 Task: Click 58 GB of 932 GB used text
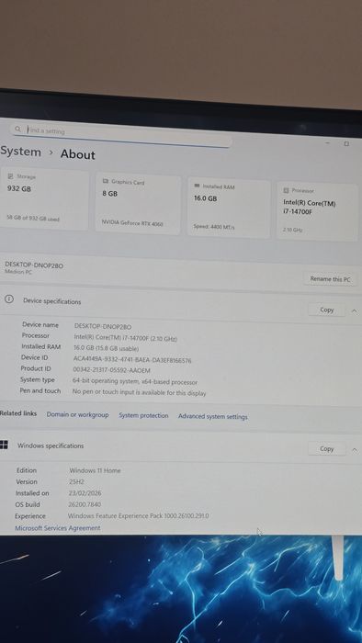33,219
